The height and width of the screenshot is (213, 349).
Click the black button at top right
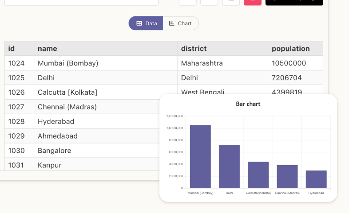point(294,2)
